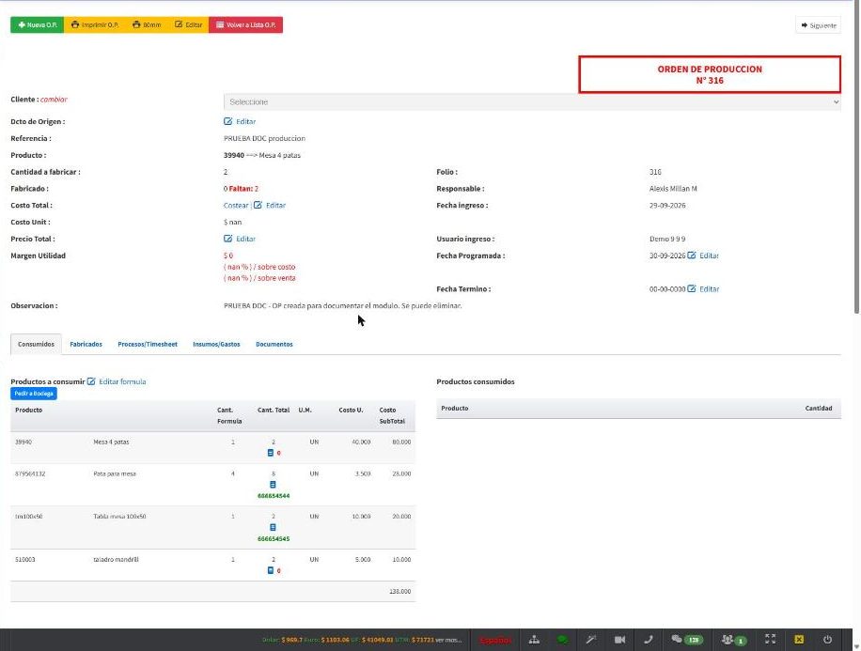Start a video call with camera icon
The height and width of the screenshot is (651, 861).
point(620,640)
